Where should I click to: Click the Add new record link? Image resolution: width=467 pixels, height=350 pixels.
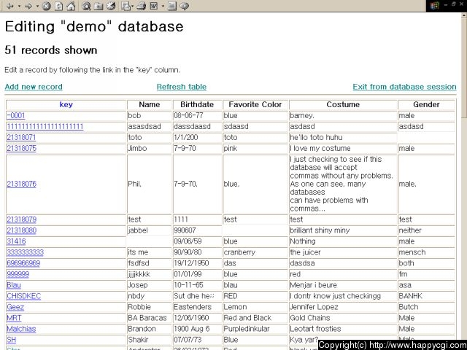coord(34,87)
